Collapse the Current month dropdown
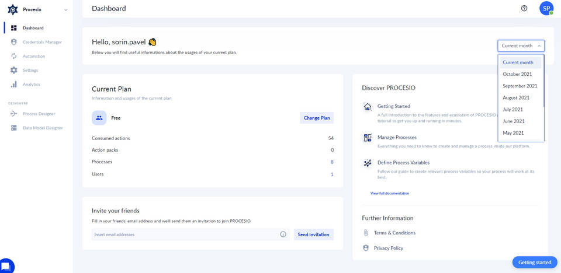The width and height of the screenshot is (561, 273). pyautogui.click(x=521, y=45)
